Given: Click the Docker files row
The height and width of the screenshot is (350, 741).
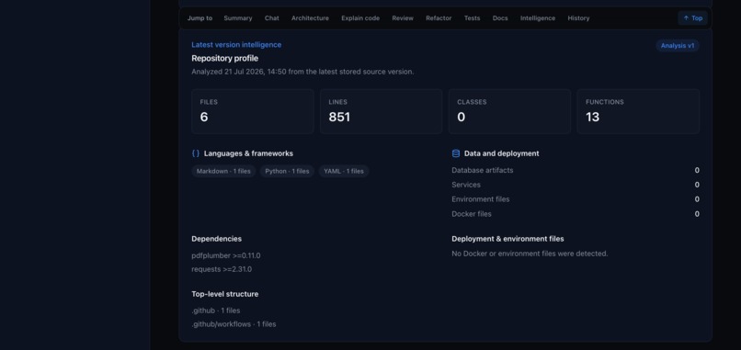Looking at the screenshot, I should [576, 214].
